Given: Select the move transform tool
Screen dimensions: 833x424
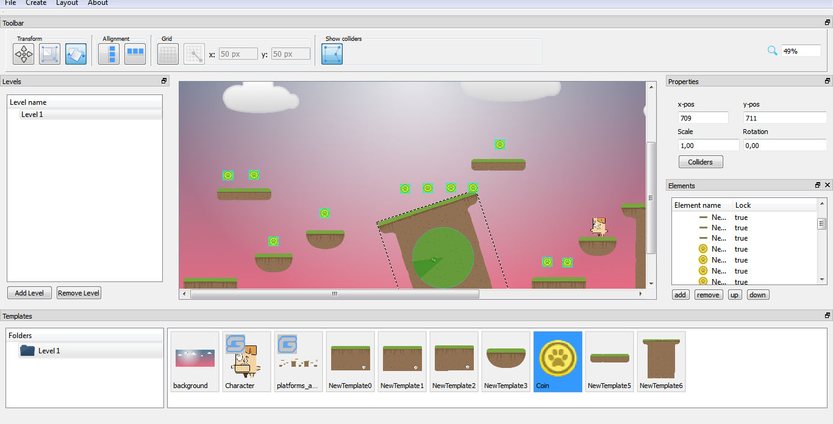Looking at the screenshot, I should [24, 54].
